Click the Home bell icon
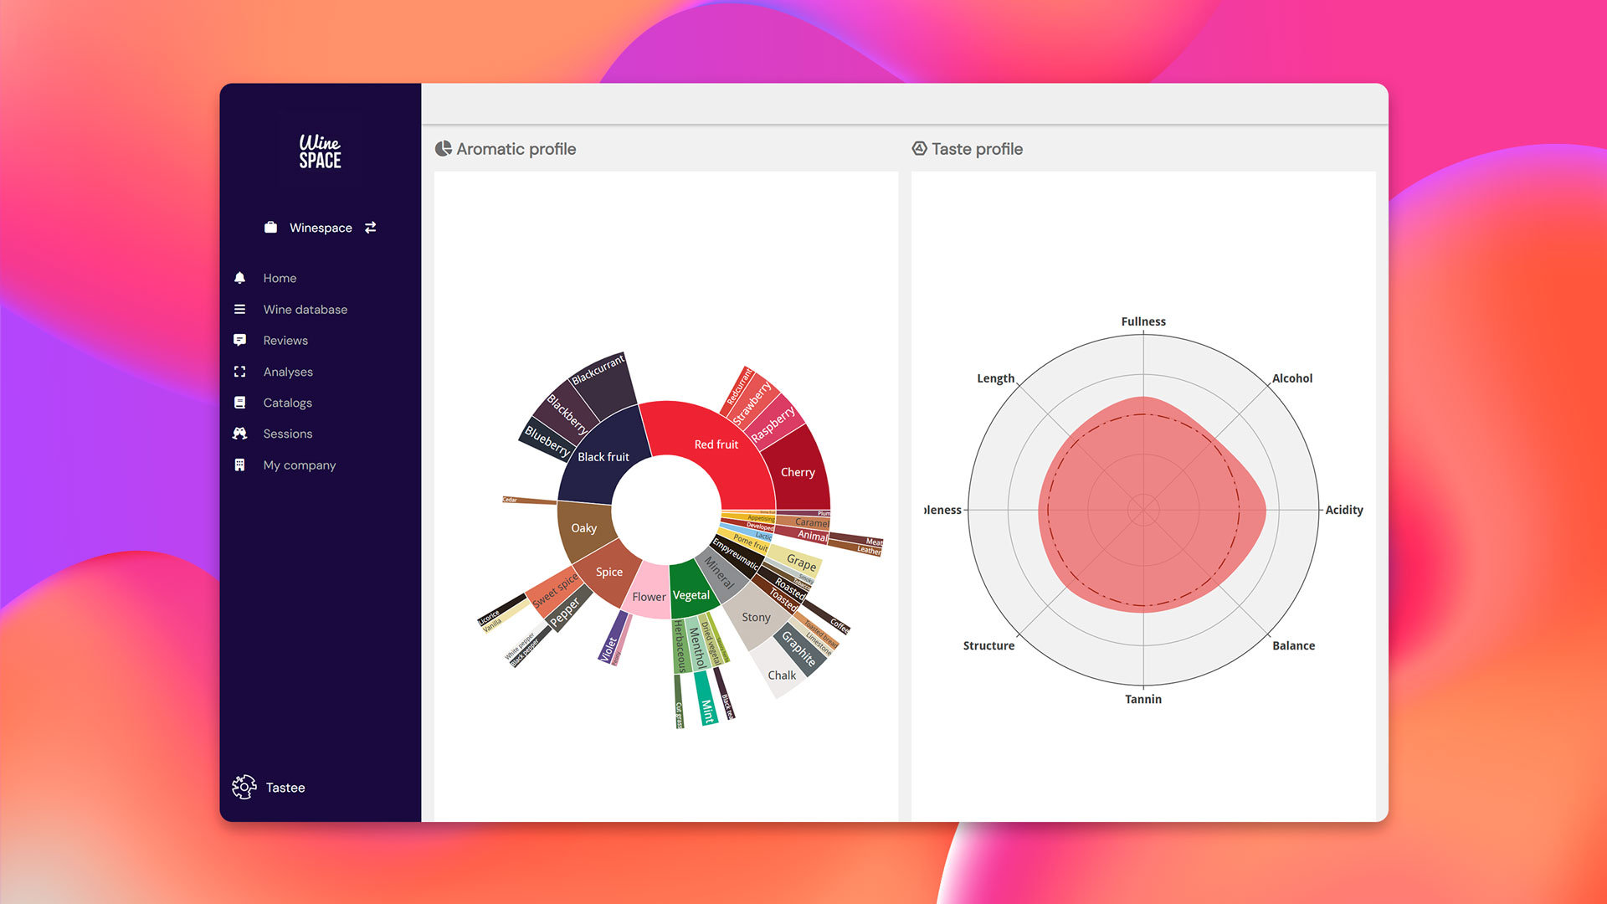Screen dimensions: 1607x904 [x=240, y=278]
